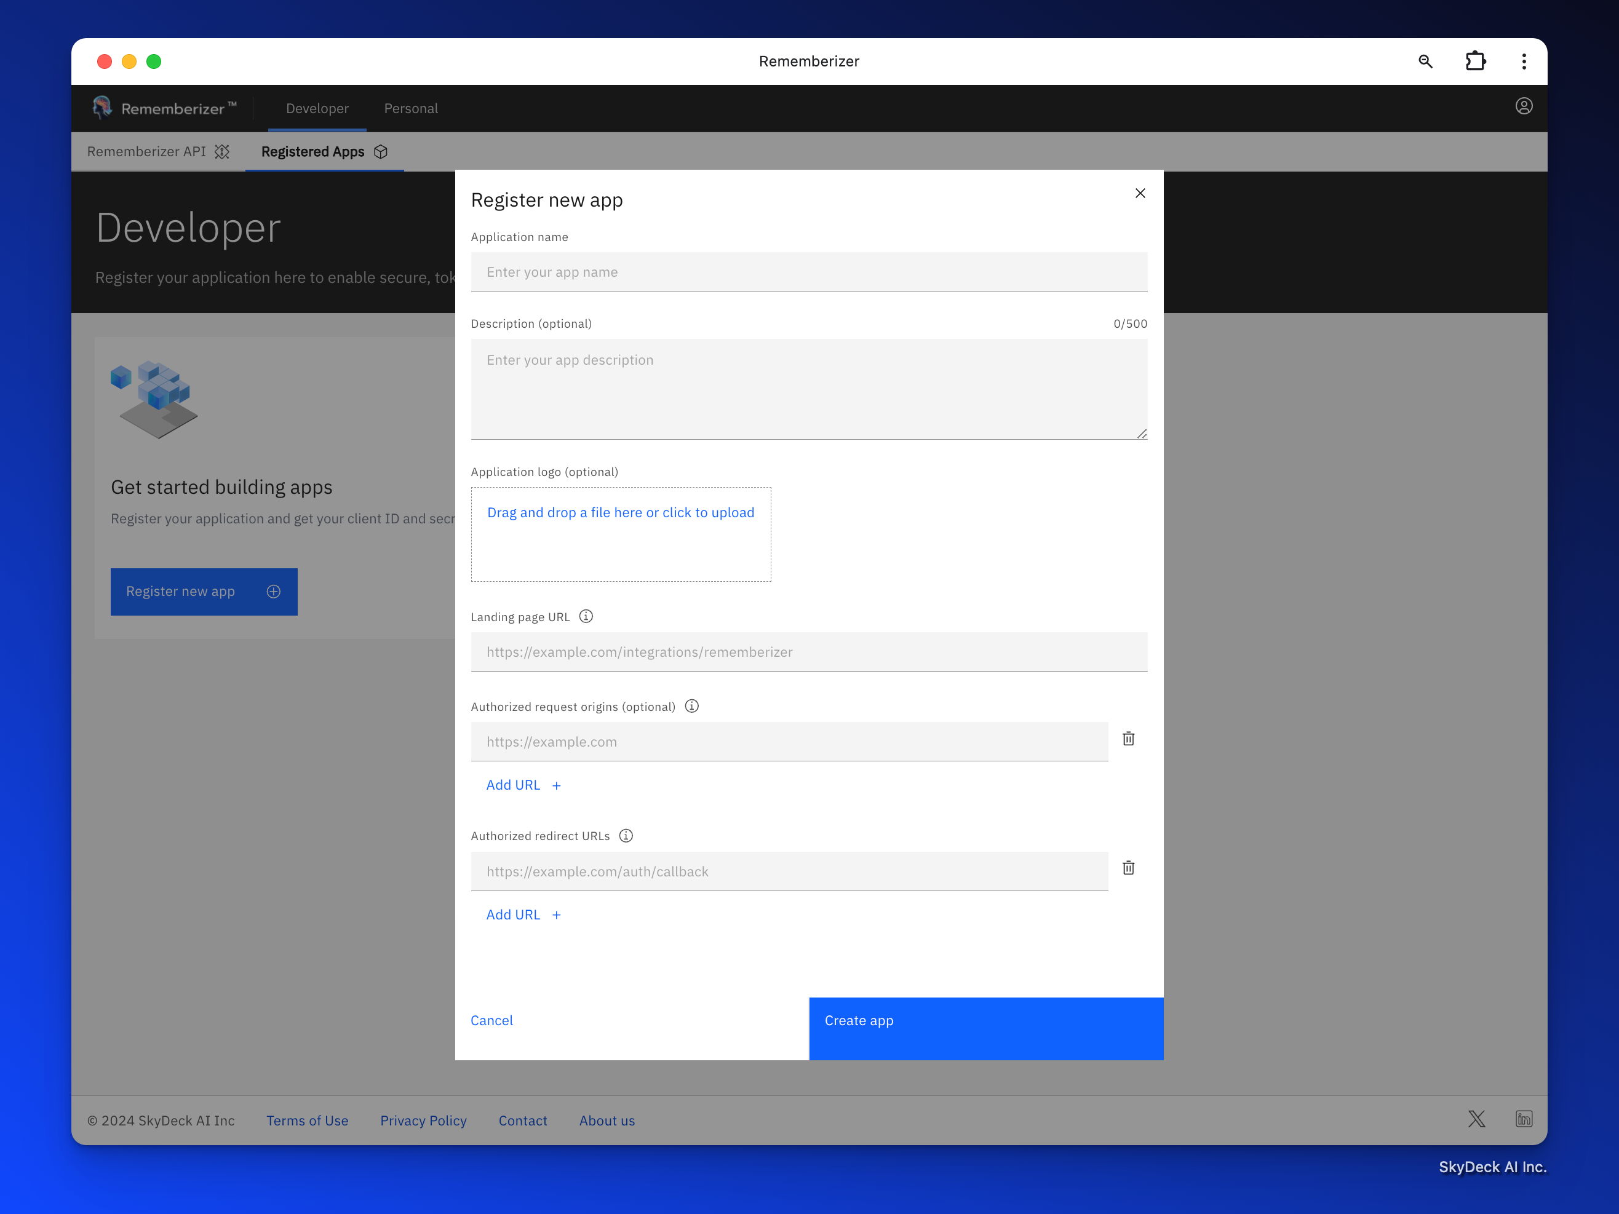Open the three-dot kebab menu

point(1524,61)
